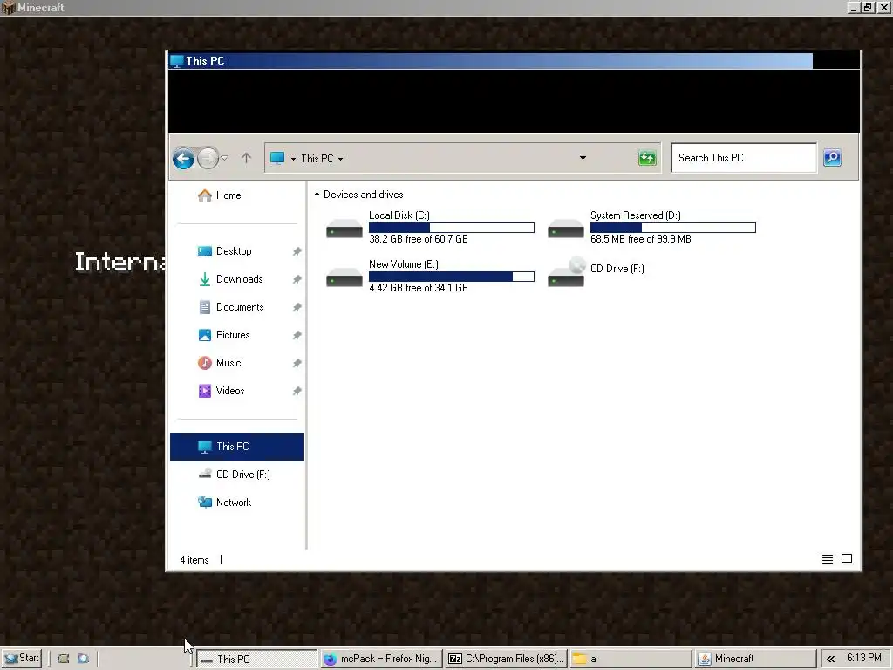This screenshot has width=893, height=670.
Task: Collapse the Devices and drives group
Action: pyautogui.click(x=317, y=195)
